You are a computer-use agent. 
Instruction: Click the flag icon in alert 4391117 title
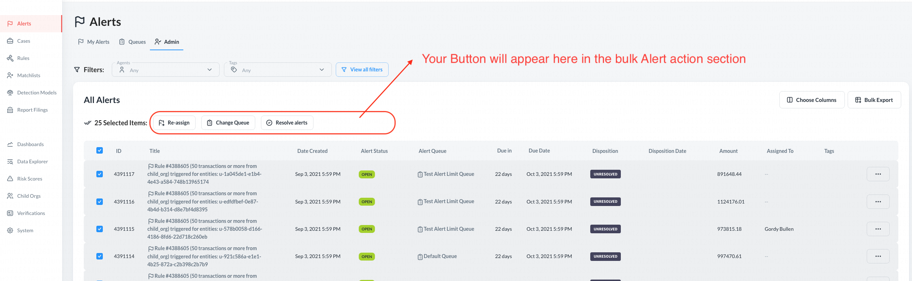[151, 167]
